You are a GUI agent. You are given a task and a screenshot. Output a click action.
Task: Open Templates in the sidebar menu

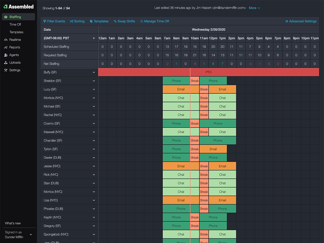16,32
